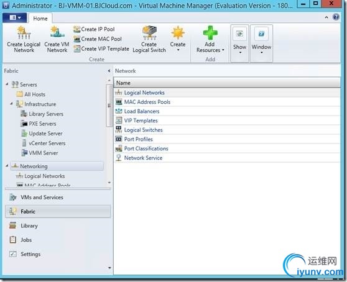Select Update Server in the tree

click(x=42, y=134)
